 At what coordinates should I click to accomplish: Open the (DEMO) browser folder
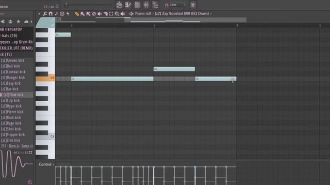point(16,48)
